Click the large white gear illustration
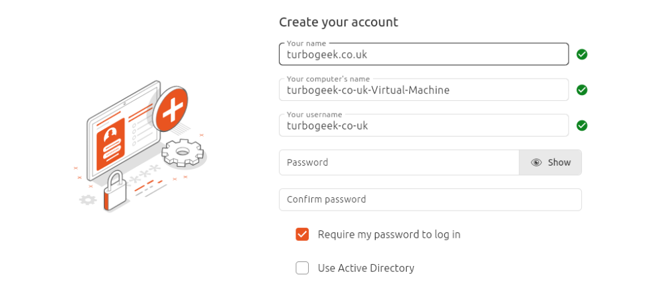 181,152
